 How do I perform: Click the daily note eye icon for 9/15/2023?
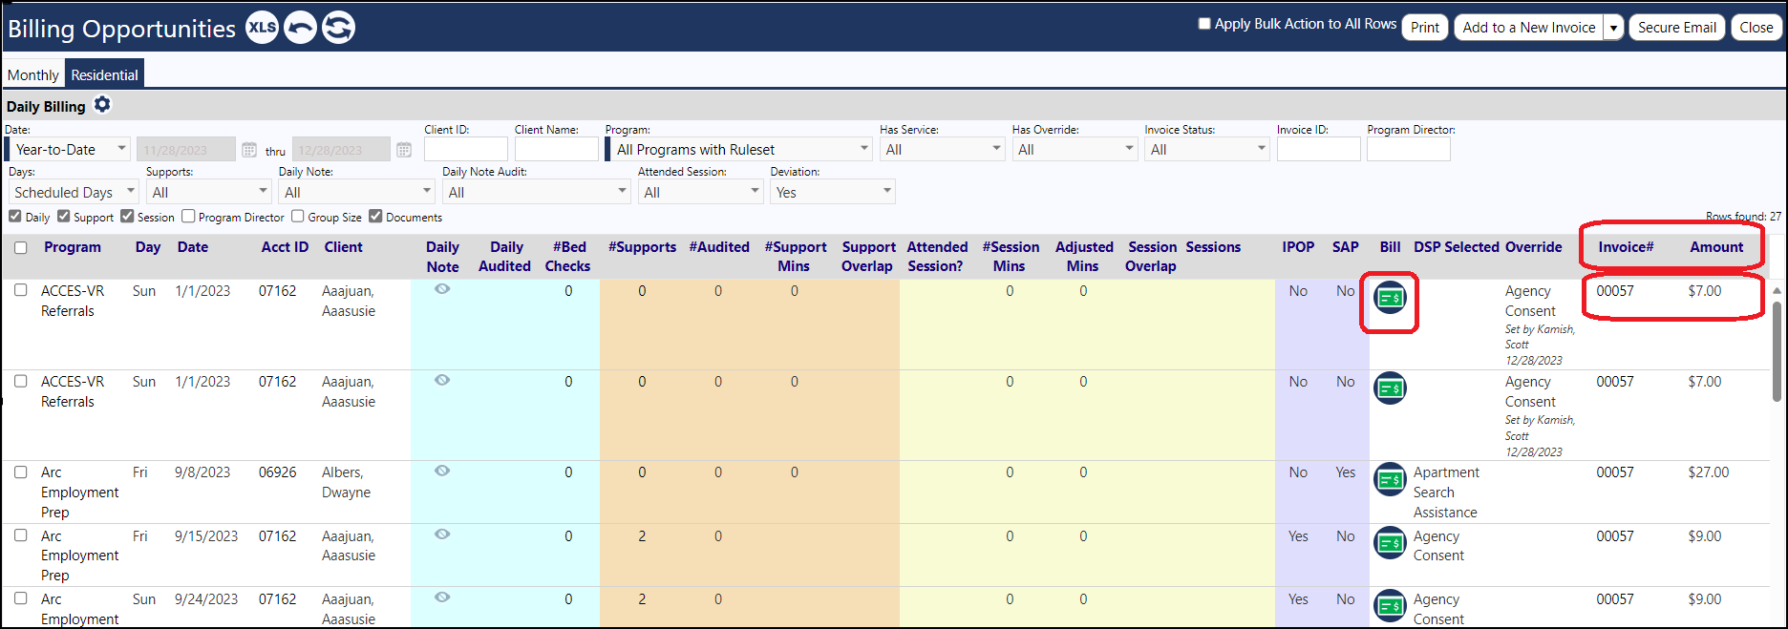[442, 535]
